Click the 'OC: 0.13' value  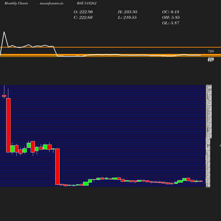pyautogui.click(x=171, y=12)
